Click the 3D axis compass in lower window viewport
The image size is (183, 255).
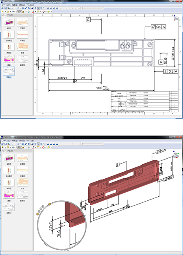(x=175, y=154)
